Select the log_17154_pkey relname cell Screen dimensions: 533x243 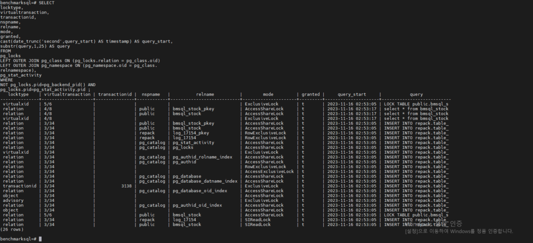pyautogui.click(x=191, y=133)
